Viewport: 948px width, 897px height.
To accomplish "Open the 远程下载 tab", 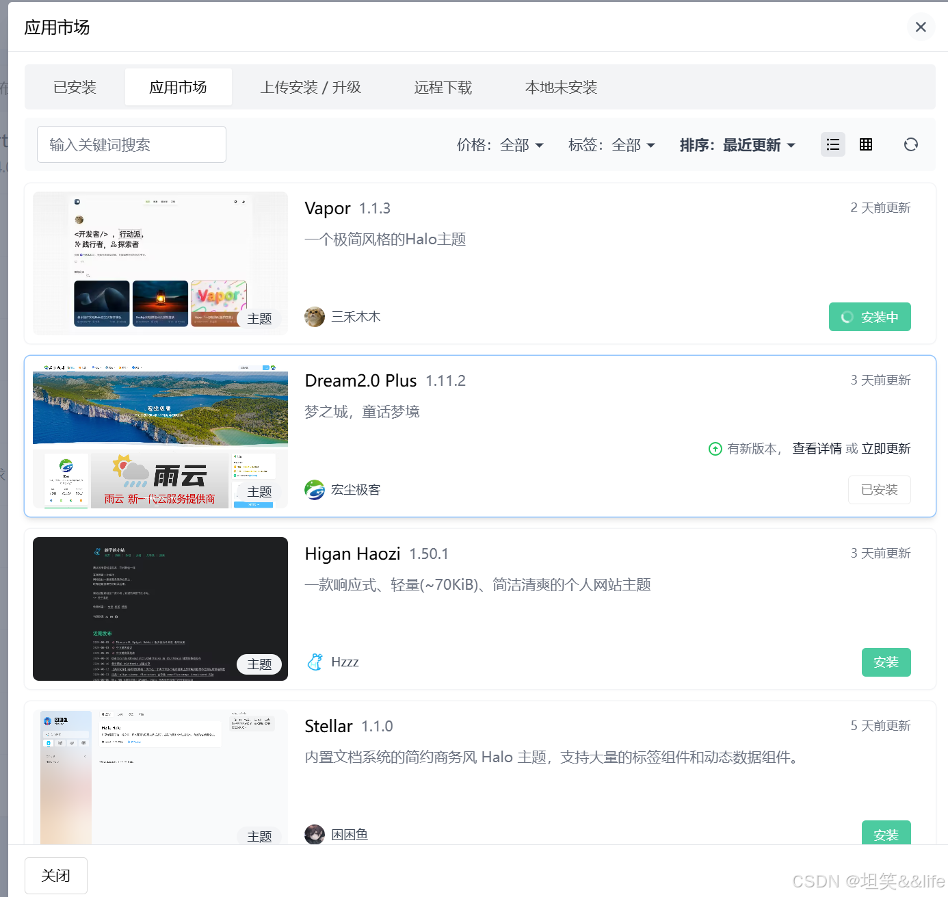I will pos(443,87).
